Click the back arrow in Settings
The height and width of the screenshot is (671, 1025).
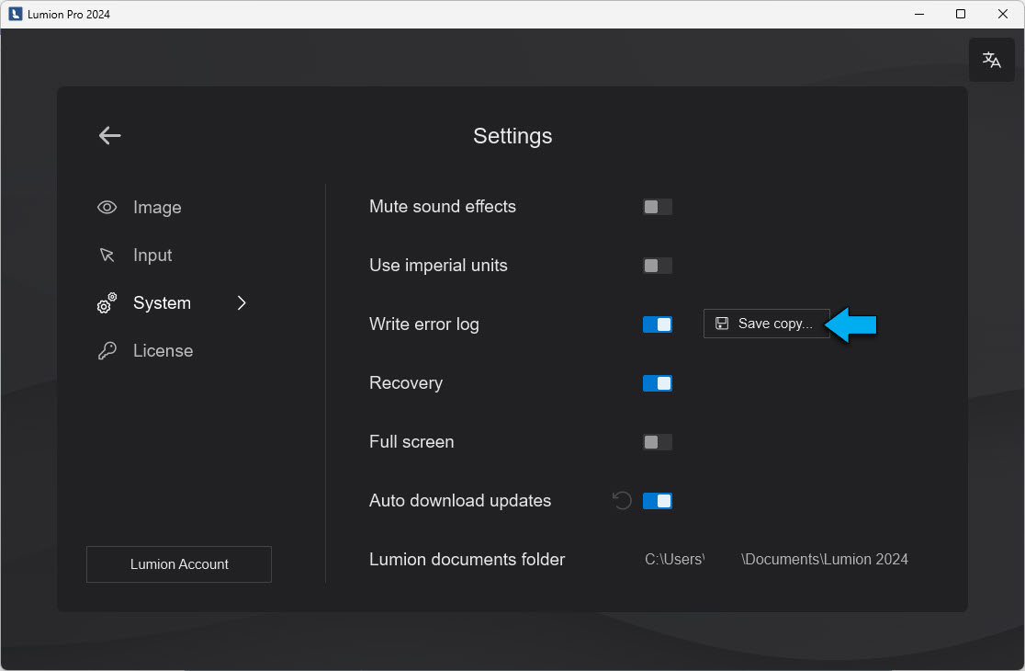(x=110, y=136)
